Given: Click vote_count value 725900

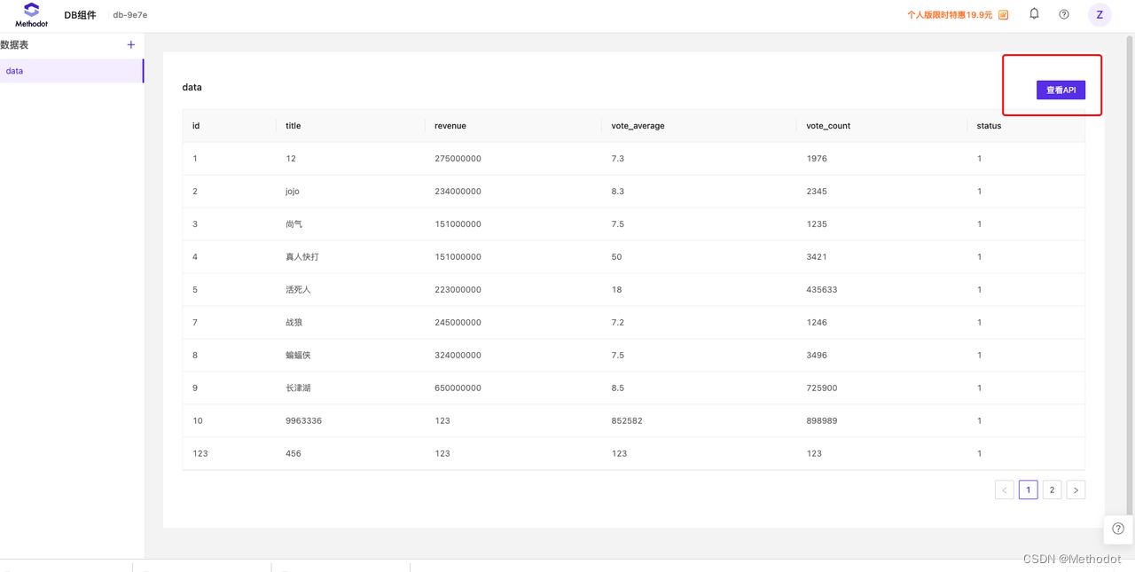Looking at the screenshot, I should [x=822, y=388].
